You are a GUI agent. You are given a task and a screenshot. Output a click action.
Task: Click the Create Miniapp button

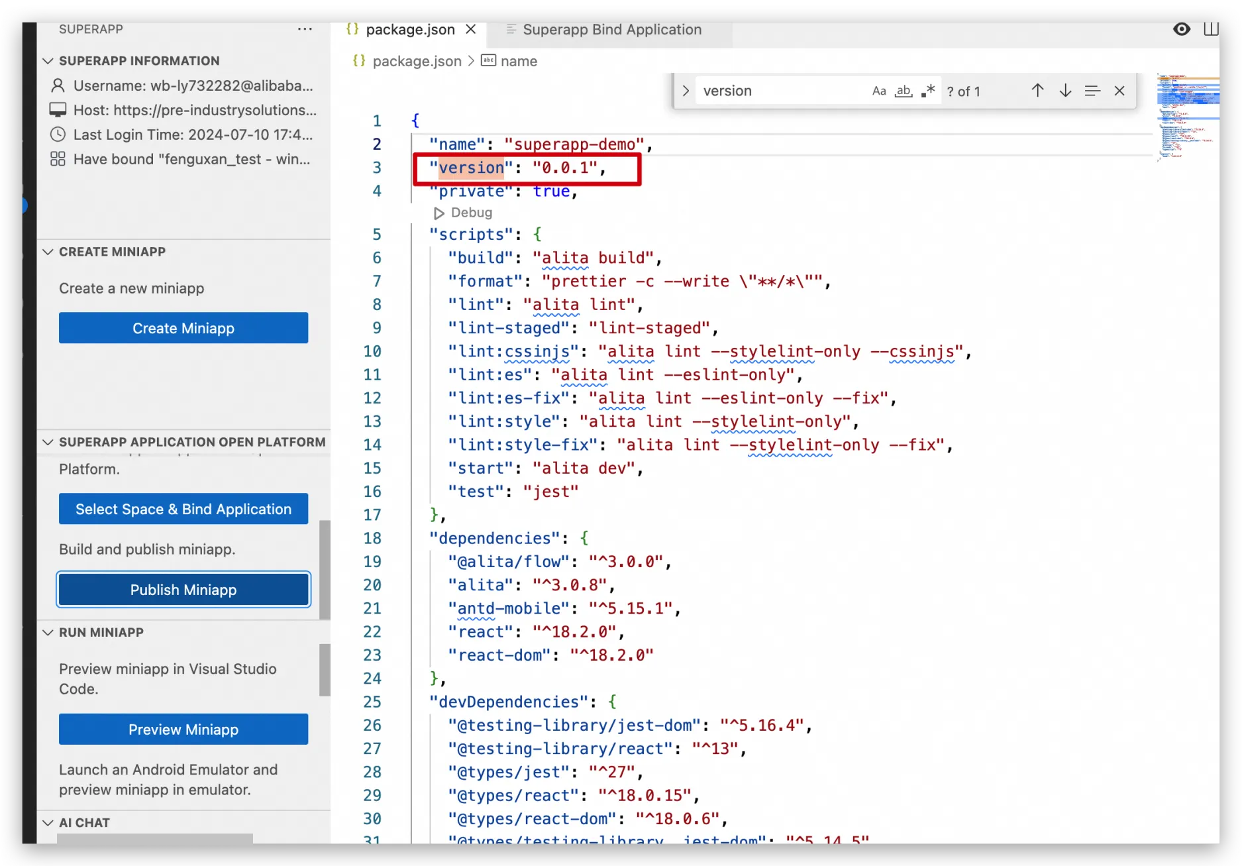point(183,328)
